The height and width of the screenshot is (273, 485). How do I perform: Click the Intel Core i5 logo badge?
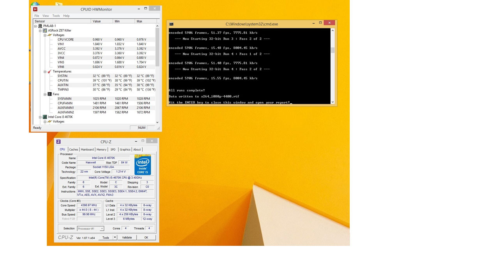(143, 165)
